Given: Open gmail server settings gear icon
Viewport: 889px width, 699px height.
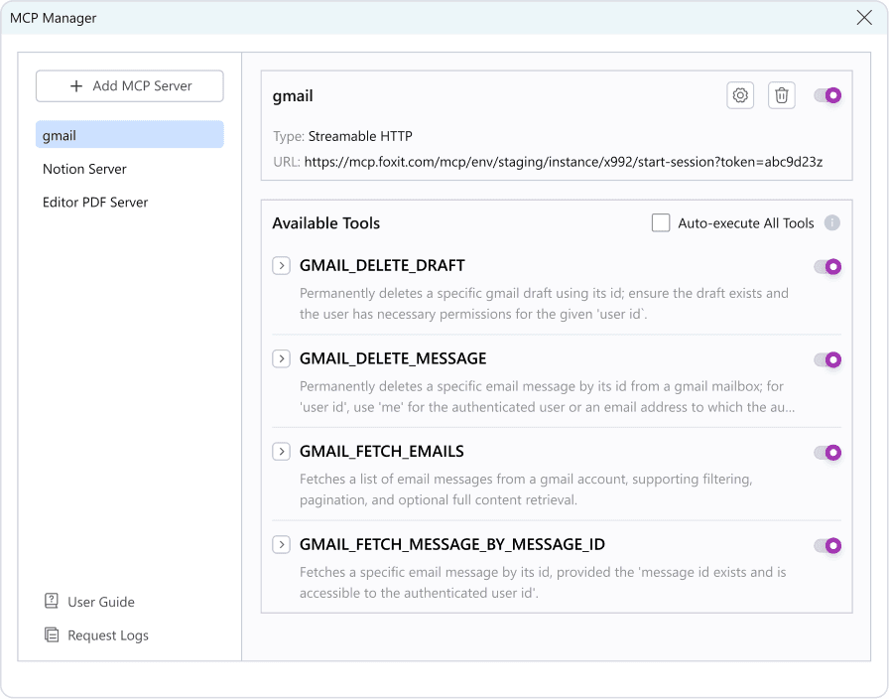Looking at the screenshot, I should tap(740, 95).
